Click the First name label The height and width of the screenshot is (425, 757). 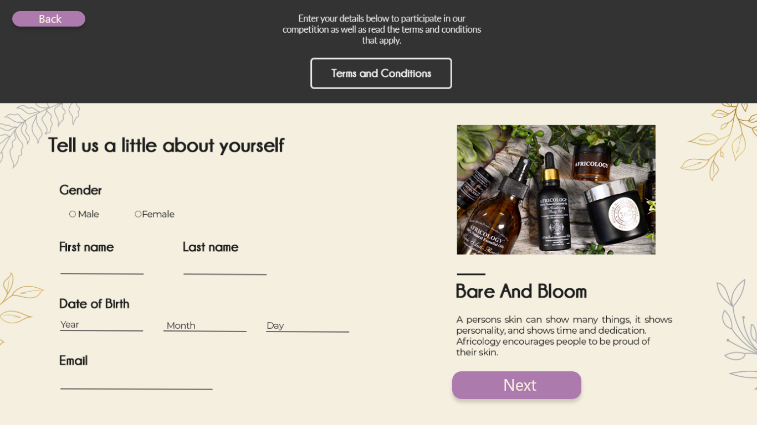[86, 247]
